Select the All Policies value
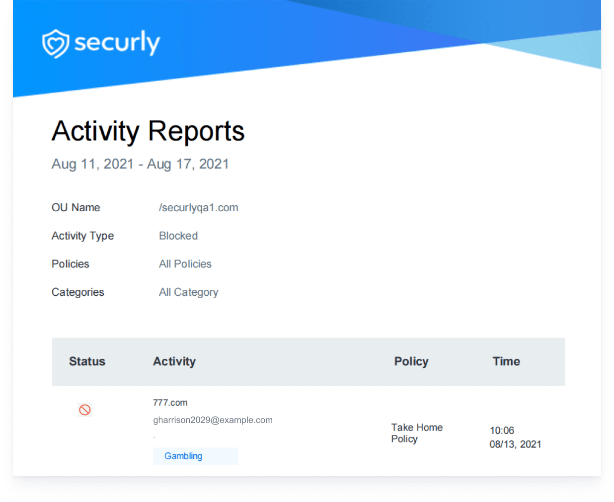This screenshot has height=502, width=614. (185, 264)
